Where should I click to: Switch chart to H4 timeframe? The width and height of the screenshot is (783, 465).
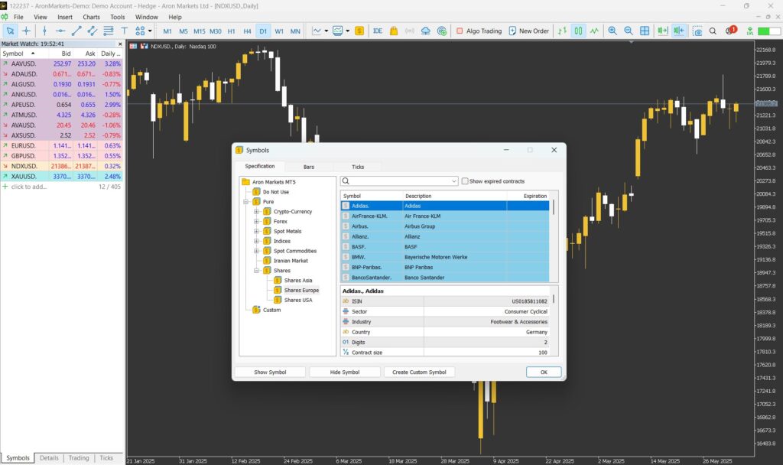247,31
